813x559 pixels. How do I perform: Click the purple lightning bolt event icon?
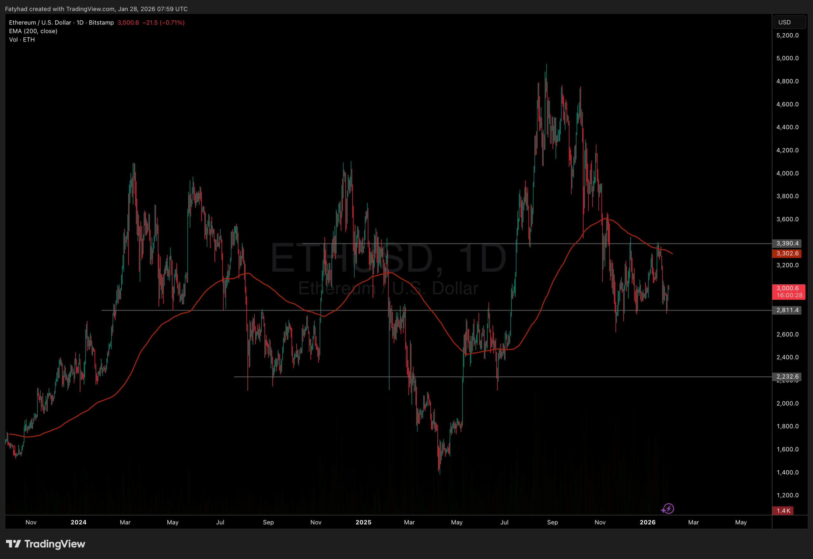click(668, 508)
